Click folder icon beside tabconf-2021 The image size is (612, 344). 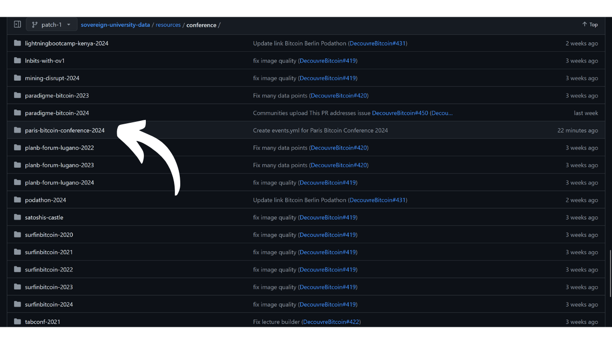click(18, 322)
